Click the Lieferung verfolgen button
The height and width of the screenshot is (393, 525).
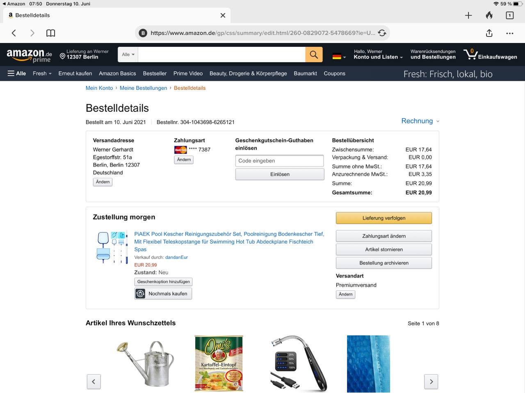click(384, 218)
